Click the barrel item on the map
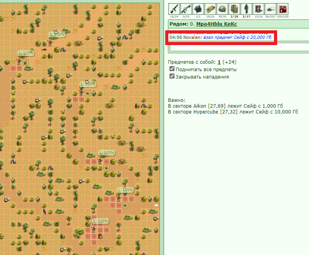309x255 pixels. pyautogui.click(x=100, y=236)
